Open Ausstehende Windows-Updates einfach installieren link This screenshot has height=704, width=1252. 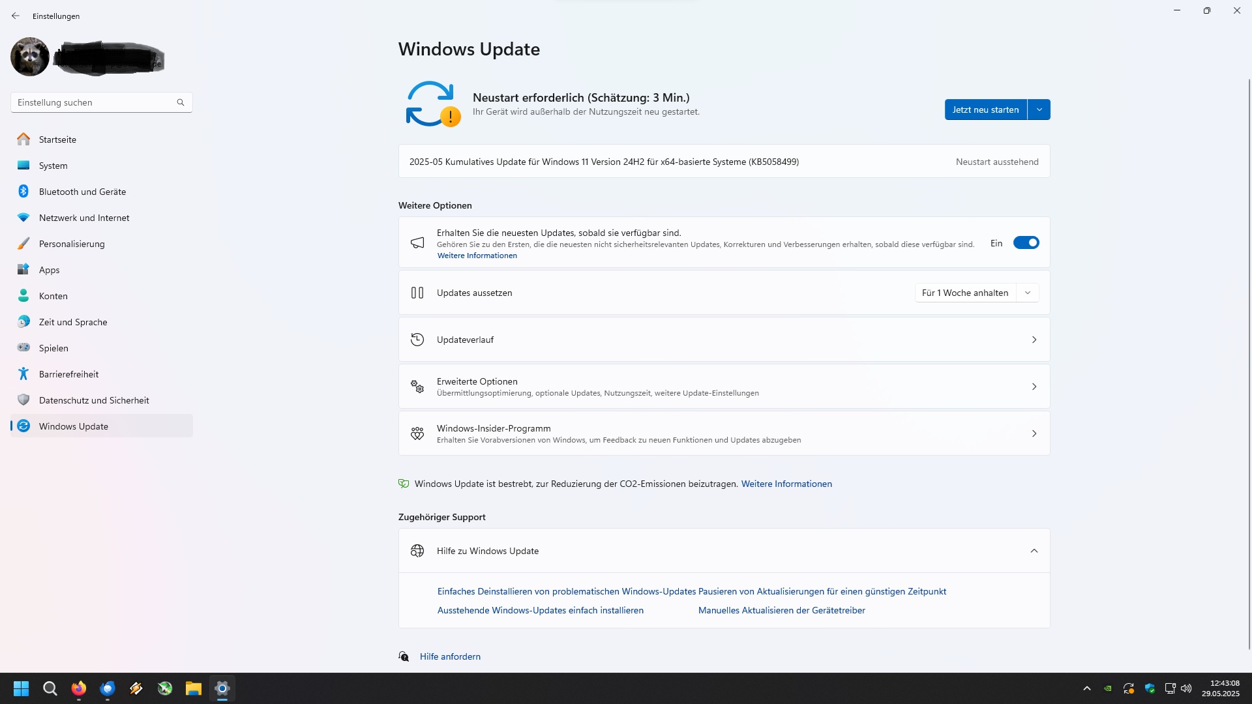tap(541, 610)
